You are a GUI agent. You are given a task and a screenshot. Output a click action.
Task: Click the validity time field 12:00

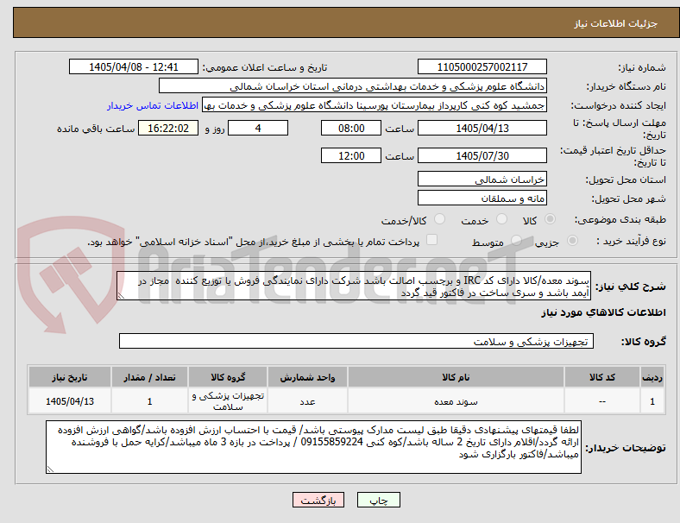point(351,155)
